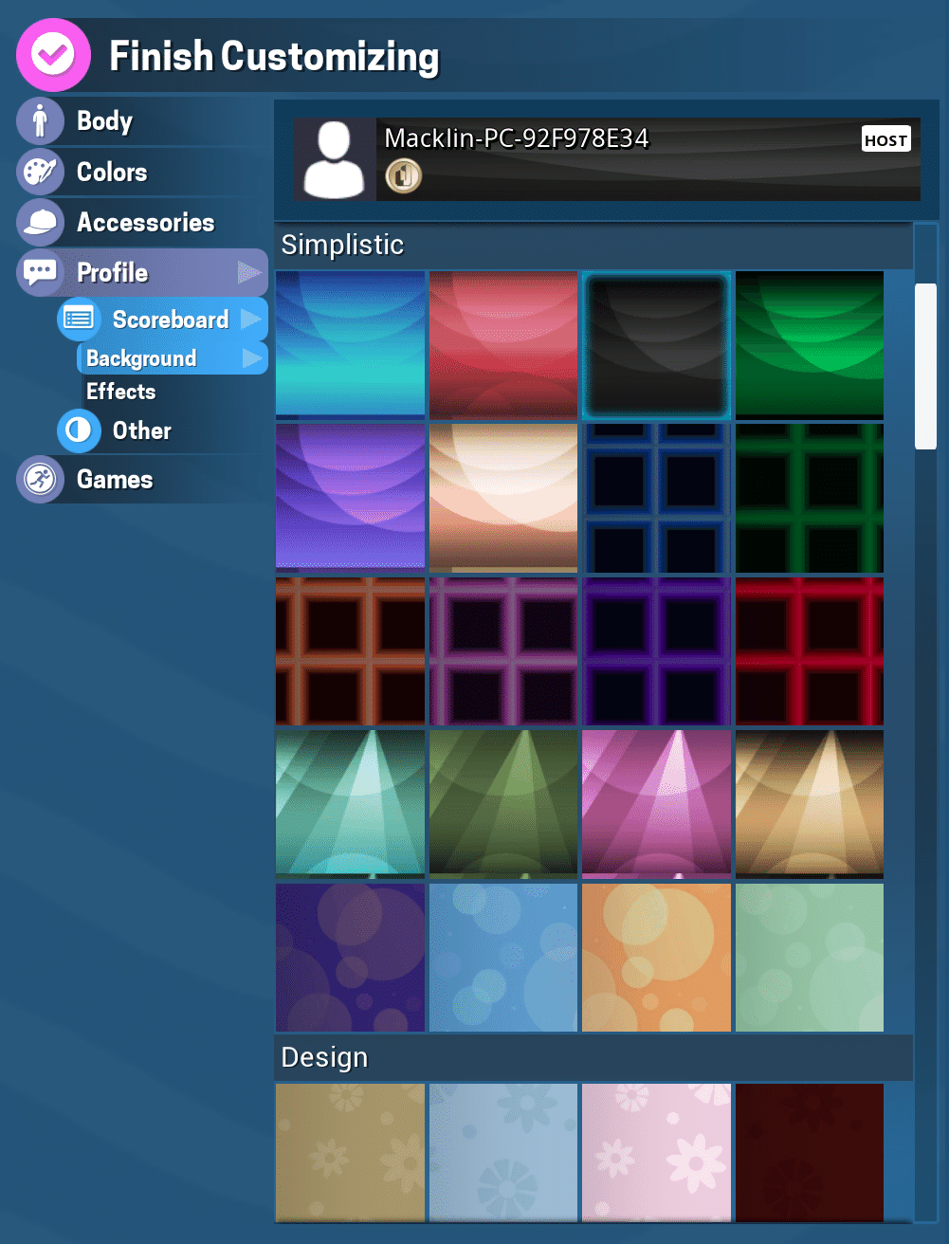Screen dimensions: 949x1244
Task: Open the Effects submenu item
Action: click(x=121, y=392)
